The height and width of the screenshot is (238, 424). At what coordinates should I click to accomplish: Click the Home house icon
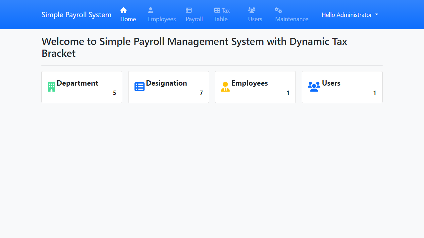click(x=124, y=10)
